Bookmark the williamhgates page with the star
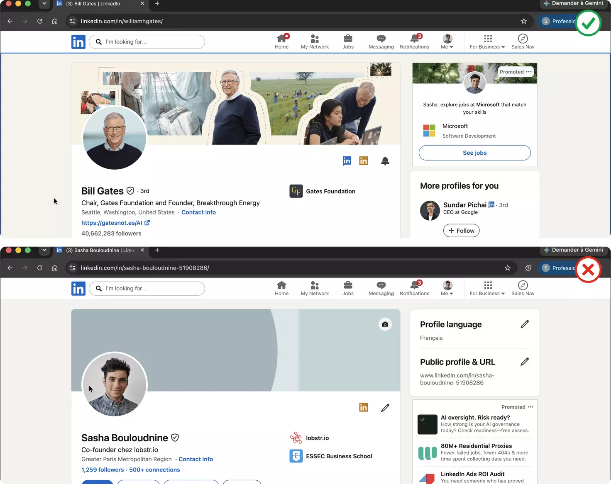 [524, 21]
